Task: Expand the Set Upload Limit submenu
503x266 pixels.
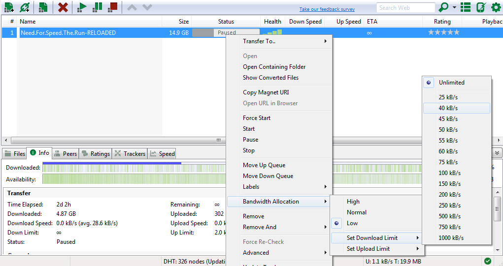Action: (x=376, y=249)
